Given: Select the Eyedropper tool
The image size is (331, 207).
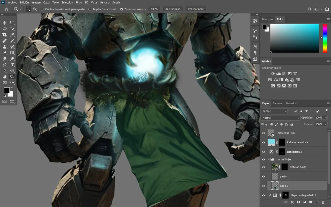Looking at the screenshot, I should [12, 35].
